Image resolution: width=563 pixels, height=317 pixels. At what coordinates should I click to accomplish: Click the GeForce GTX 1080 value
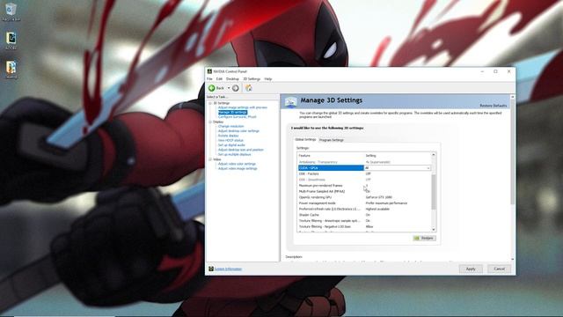click(379, 197)
